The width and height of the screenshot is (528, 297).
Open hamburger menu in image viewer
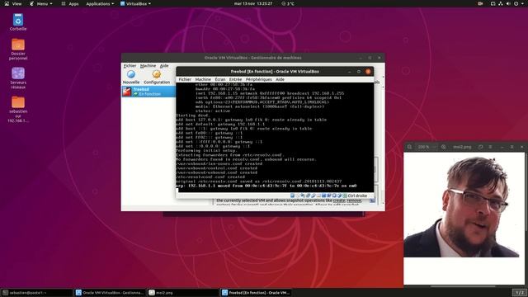(x=490, y=147)
